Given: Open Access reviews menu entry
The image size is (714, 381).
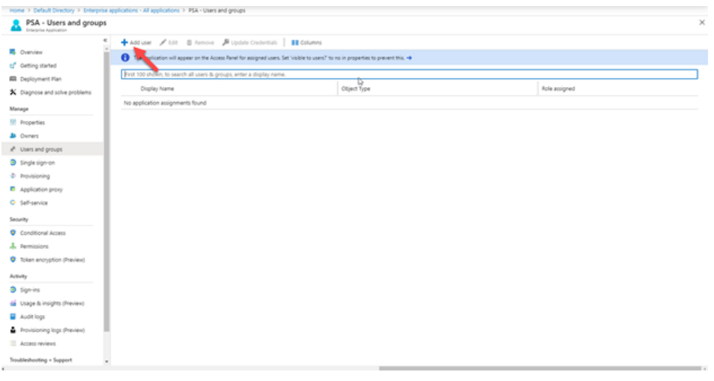Looking at the screenshot, I should (x=37, y=343).
